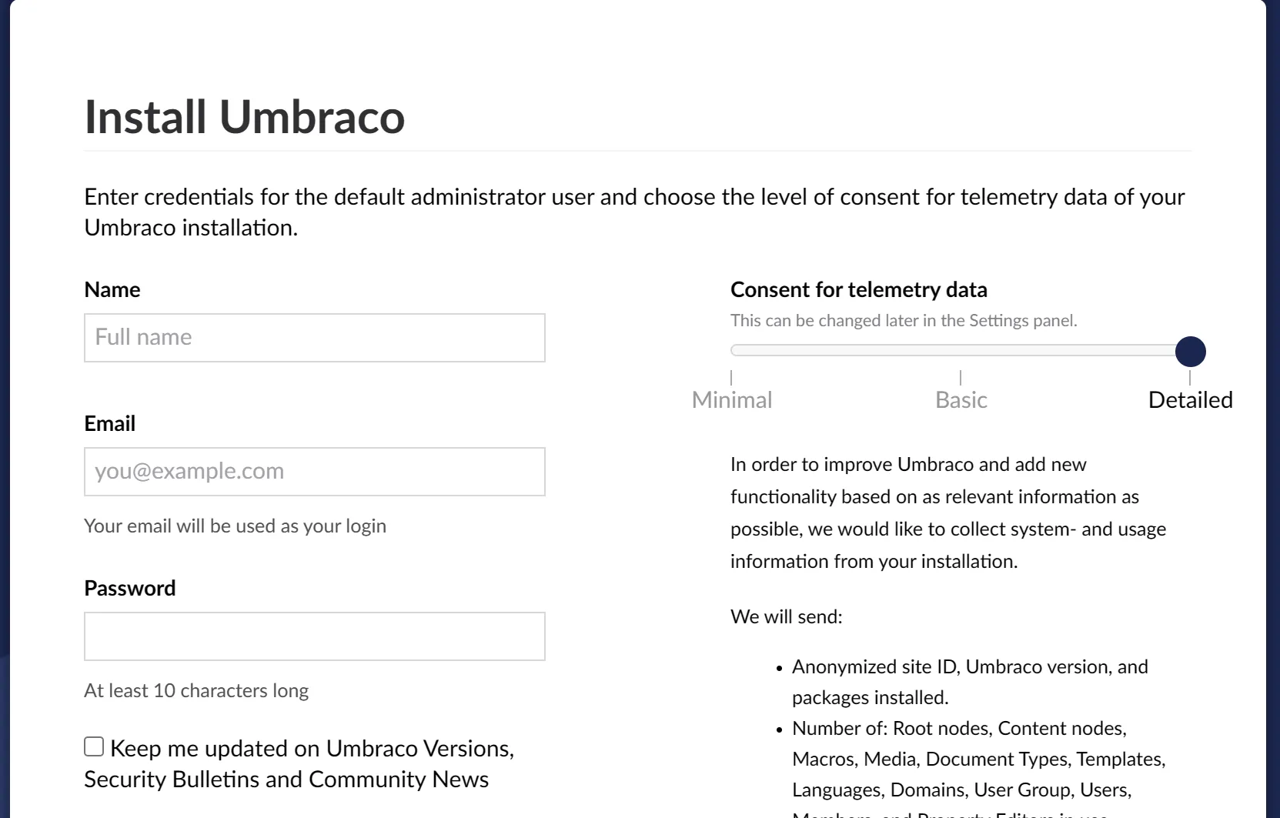Image resolution: width=1280 pixels, height=818 pixels.
Task: Click "Security Bulletins and Community News" label text
Action: coord(286,780)
